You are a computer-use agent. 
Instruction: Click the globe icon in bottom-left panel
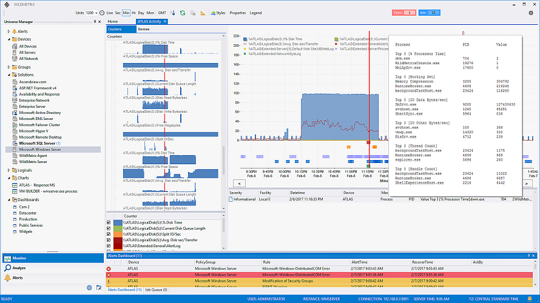89,287
